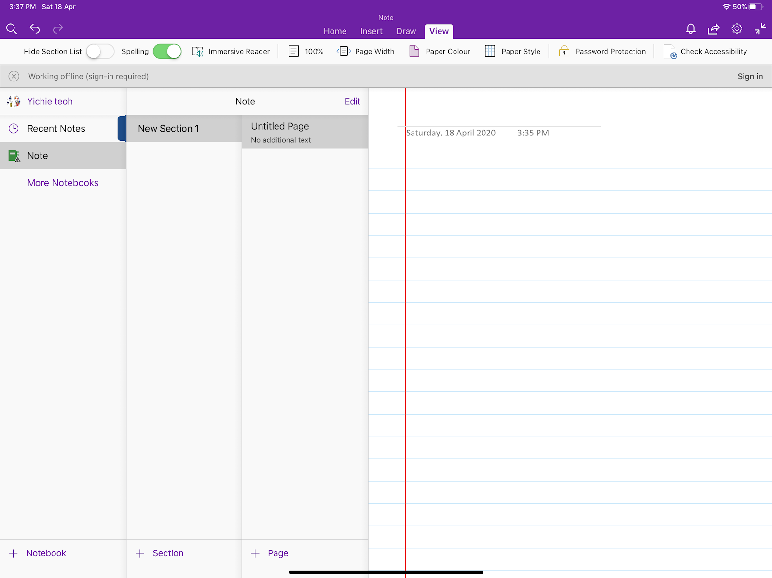Run Check Accessibility icon

(671, 52)
